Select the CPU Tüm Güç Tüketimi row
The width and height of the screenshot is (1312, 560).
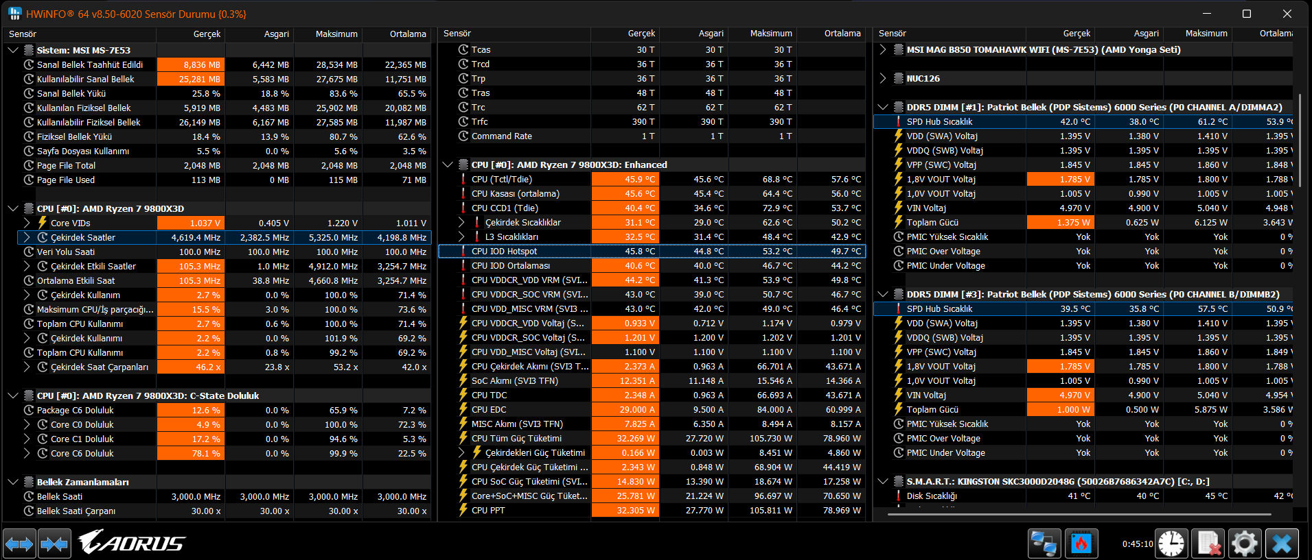pyautogui.click(x=652, y=439)
